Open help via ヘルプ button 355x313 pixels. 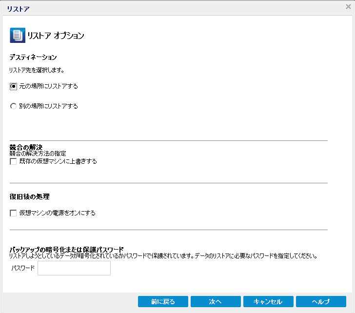(x=321, y=301)
